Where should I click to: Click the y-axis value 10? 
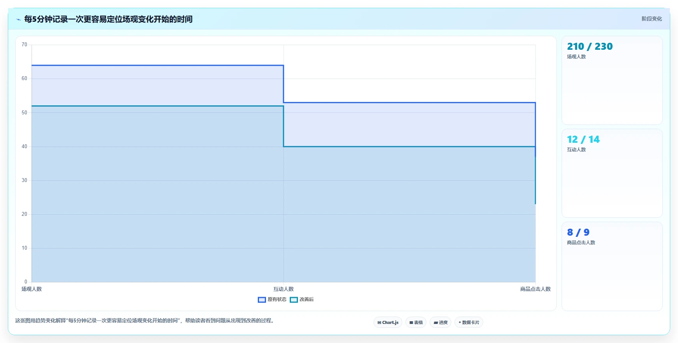pos(25,248)
